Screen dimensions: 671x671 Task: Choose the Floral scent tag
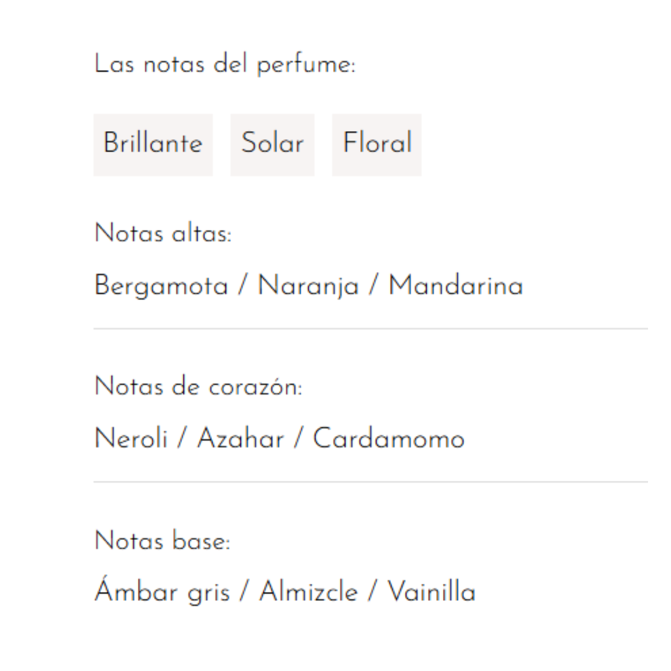pos(377,144)
